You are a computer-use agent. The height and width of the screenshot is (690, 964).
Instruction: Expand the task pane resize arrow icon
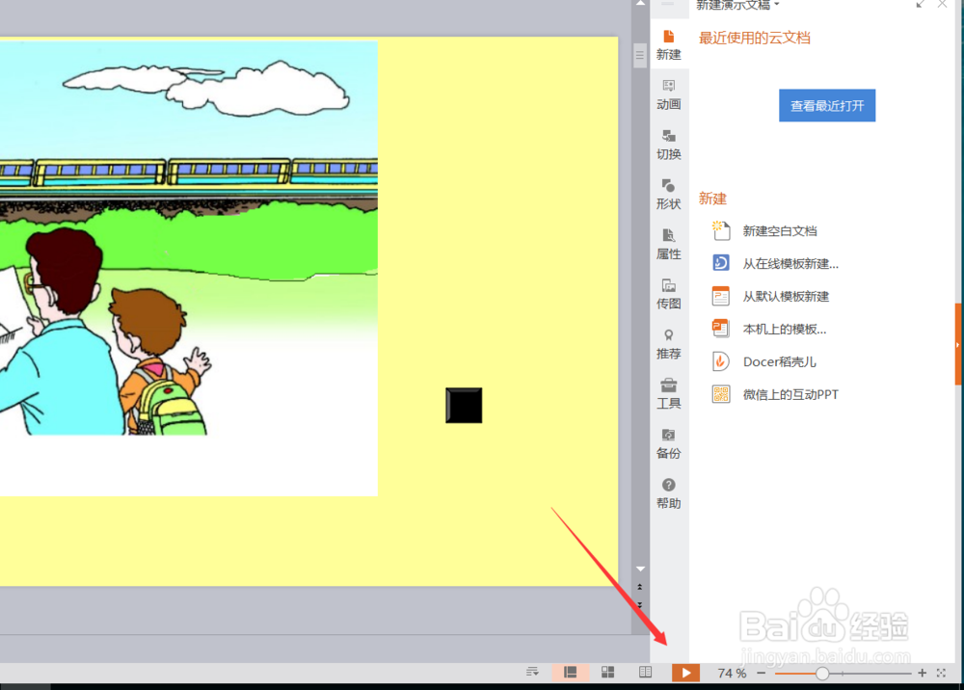click(920, 4)
